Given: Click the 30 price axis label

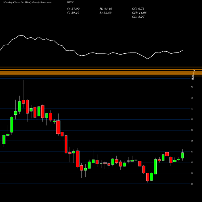Looking at the screenshot, I should pos(192,173).
